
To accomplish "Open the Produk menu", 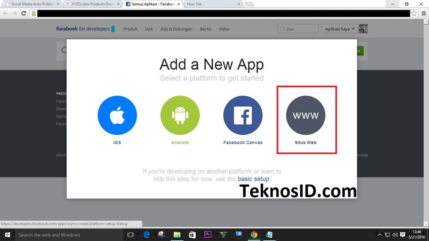I will pos(130,29).
